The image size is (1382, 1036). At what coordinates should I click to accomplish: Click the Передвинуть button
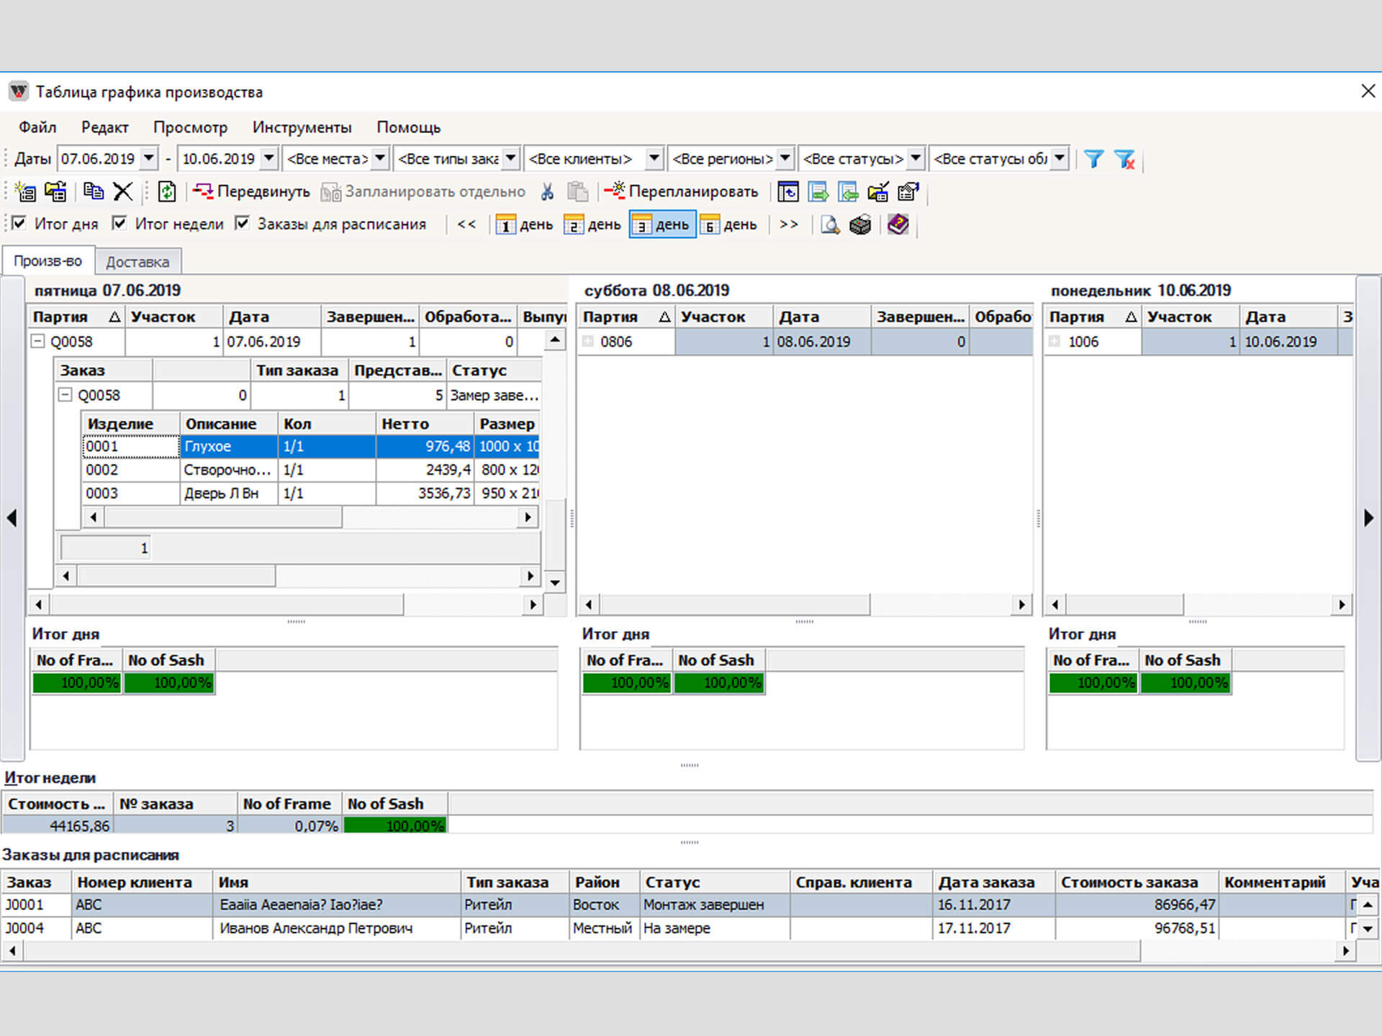(251, 191)
